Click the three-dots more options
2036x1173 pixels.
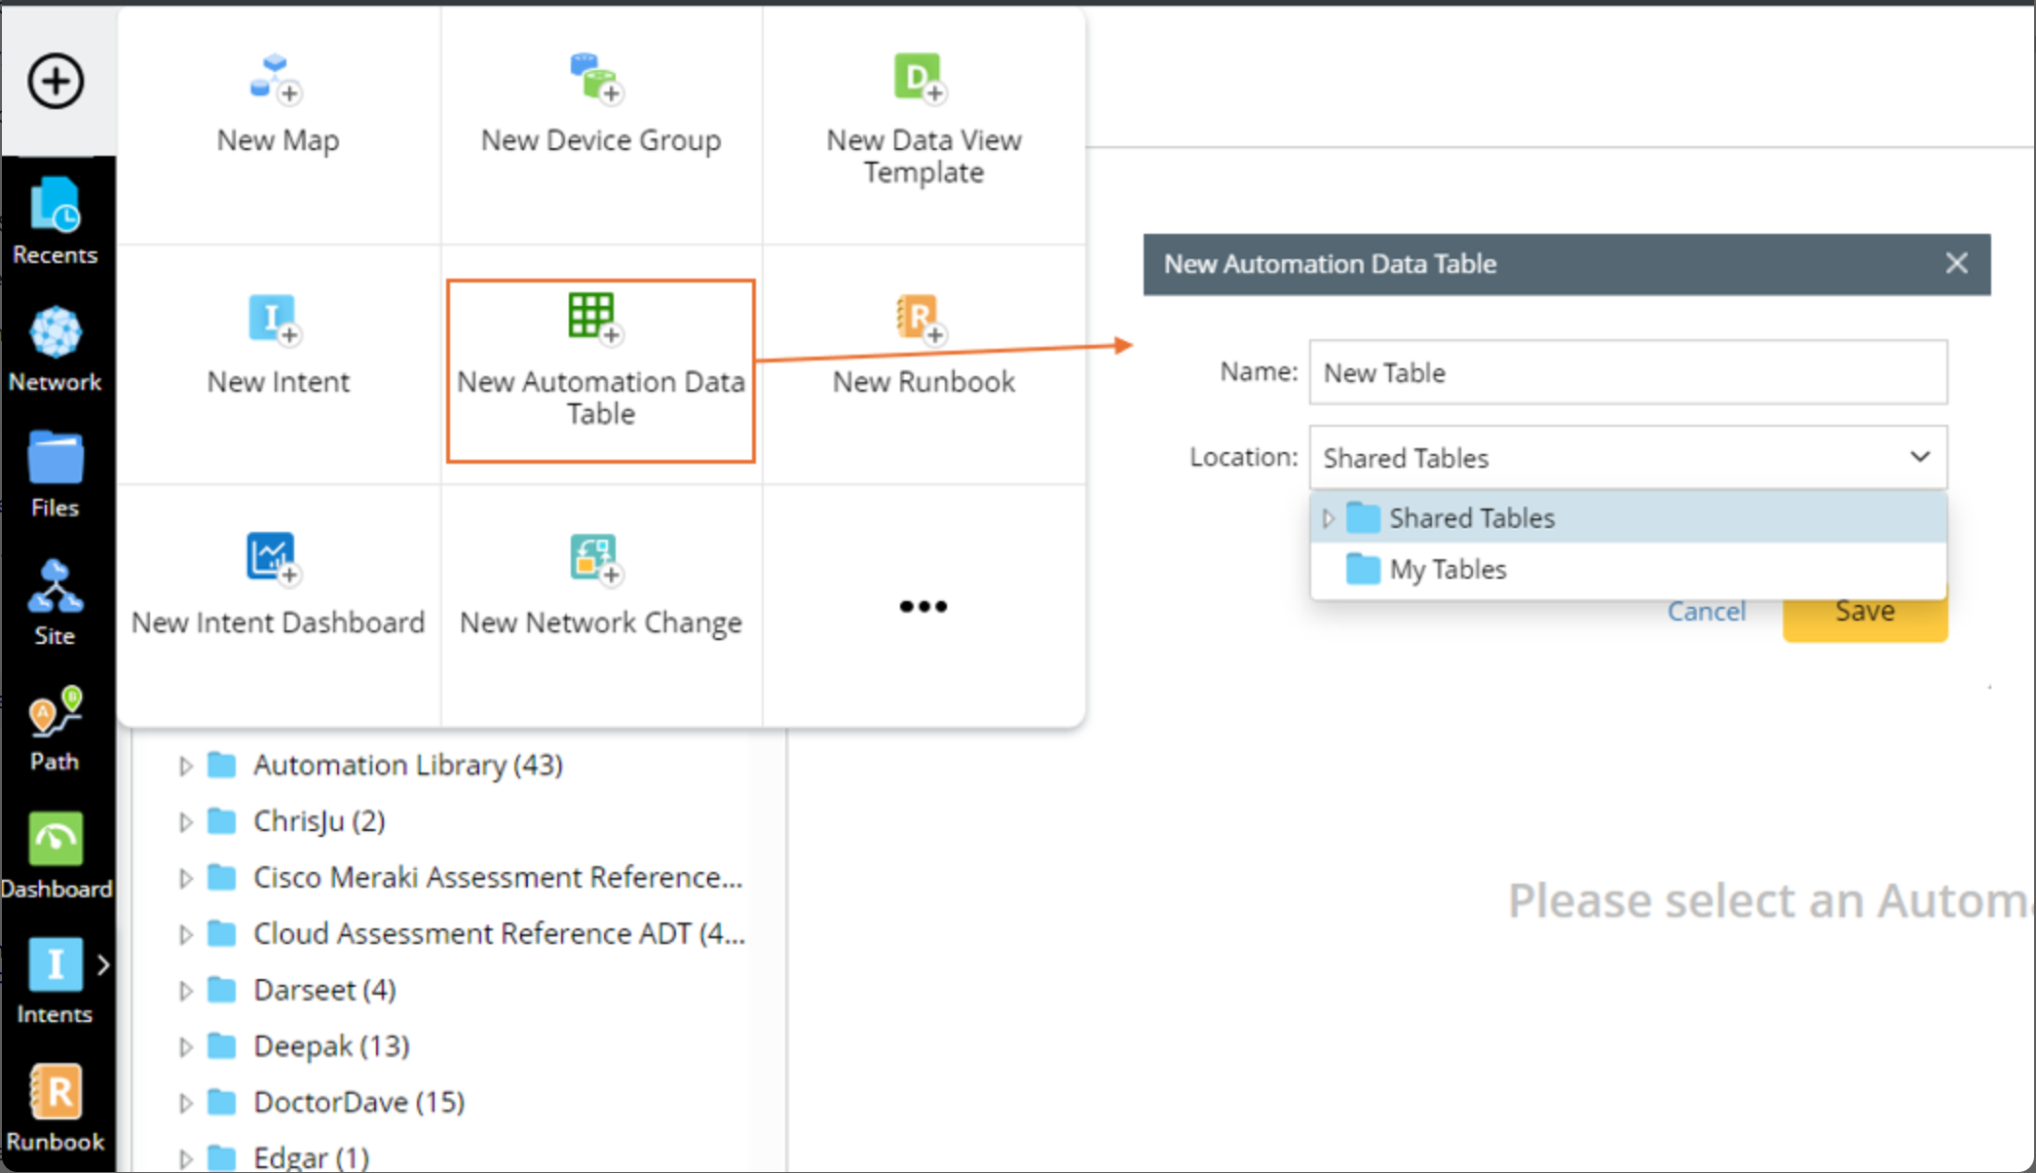point(923,606)
